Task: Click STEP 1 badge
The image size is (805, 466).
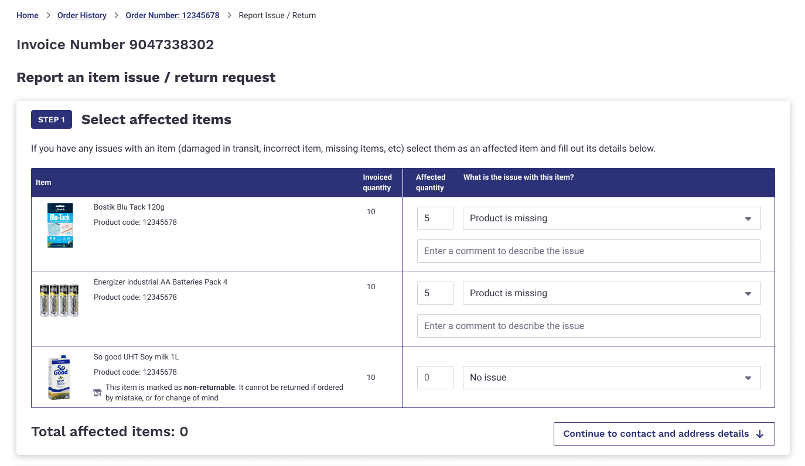Action: pyautogui.click(x=52, y=119)
